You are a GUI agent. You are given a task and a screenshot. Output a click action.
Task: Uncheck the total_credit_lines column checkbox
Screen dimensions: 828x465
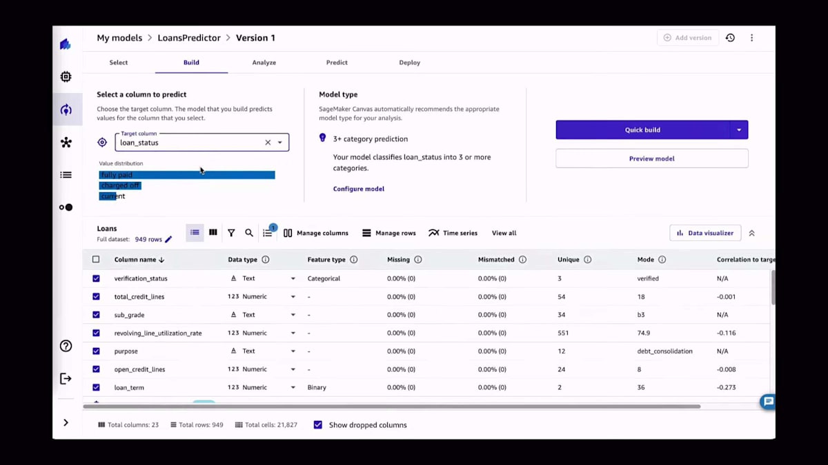tap(96, 296)
